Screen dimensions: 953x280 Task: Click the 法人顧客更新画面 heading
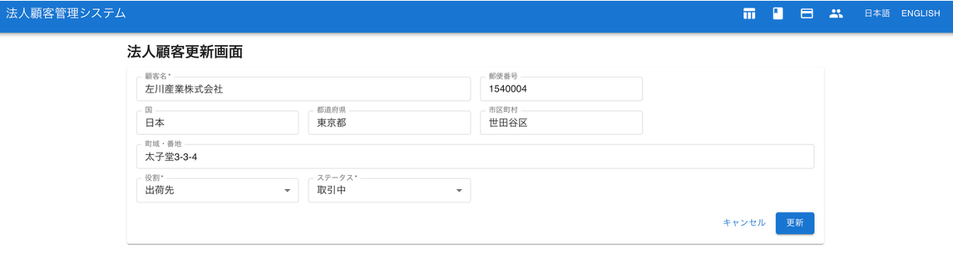pos(185,52)
